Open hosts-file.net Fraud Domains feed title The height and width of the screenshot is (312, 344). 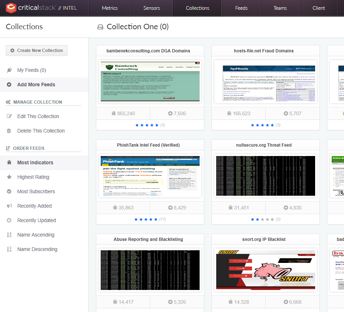point(264,51)
